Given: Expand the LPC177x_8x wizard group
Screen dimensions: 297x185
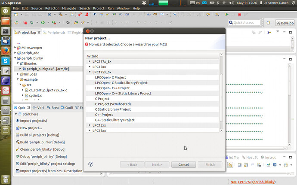Looking at the screenshot, I should (x=90, y=61).
